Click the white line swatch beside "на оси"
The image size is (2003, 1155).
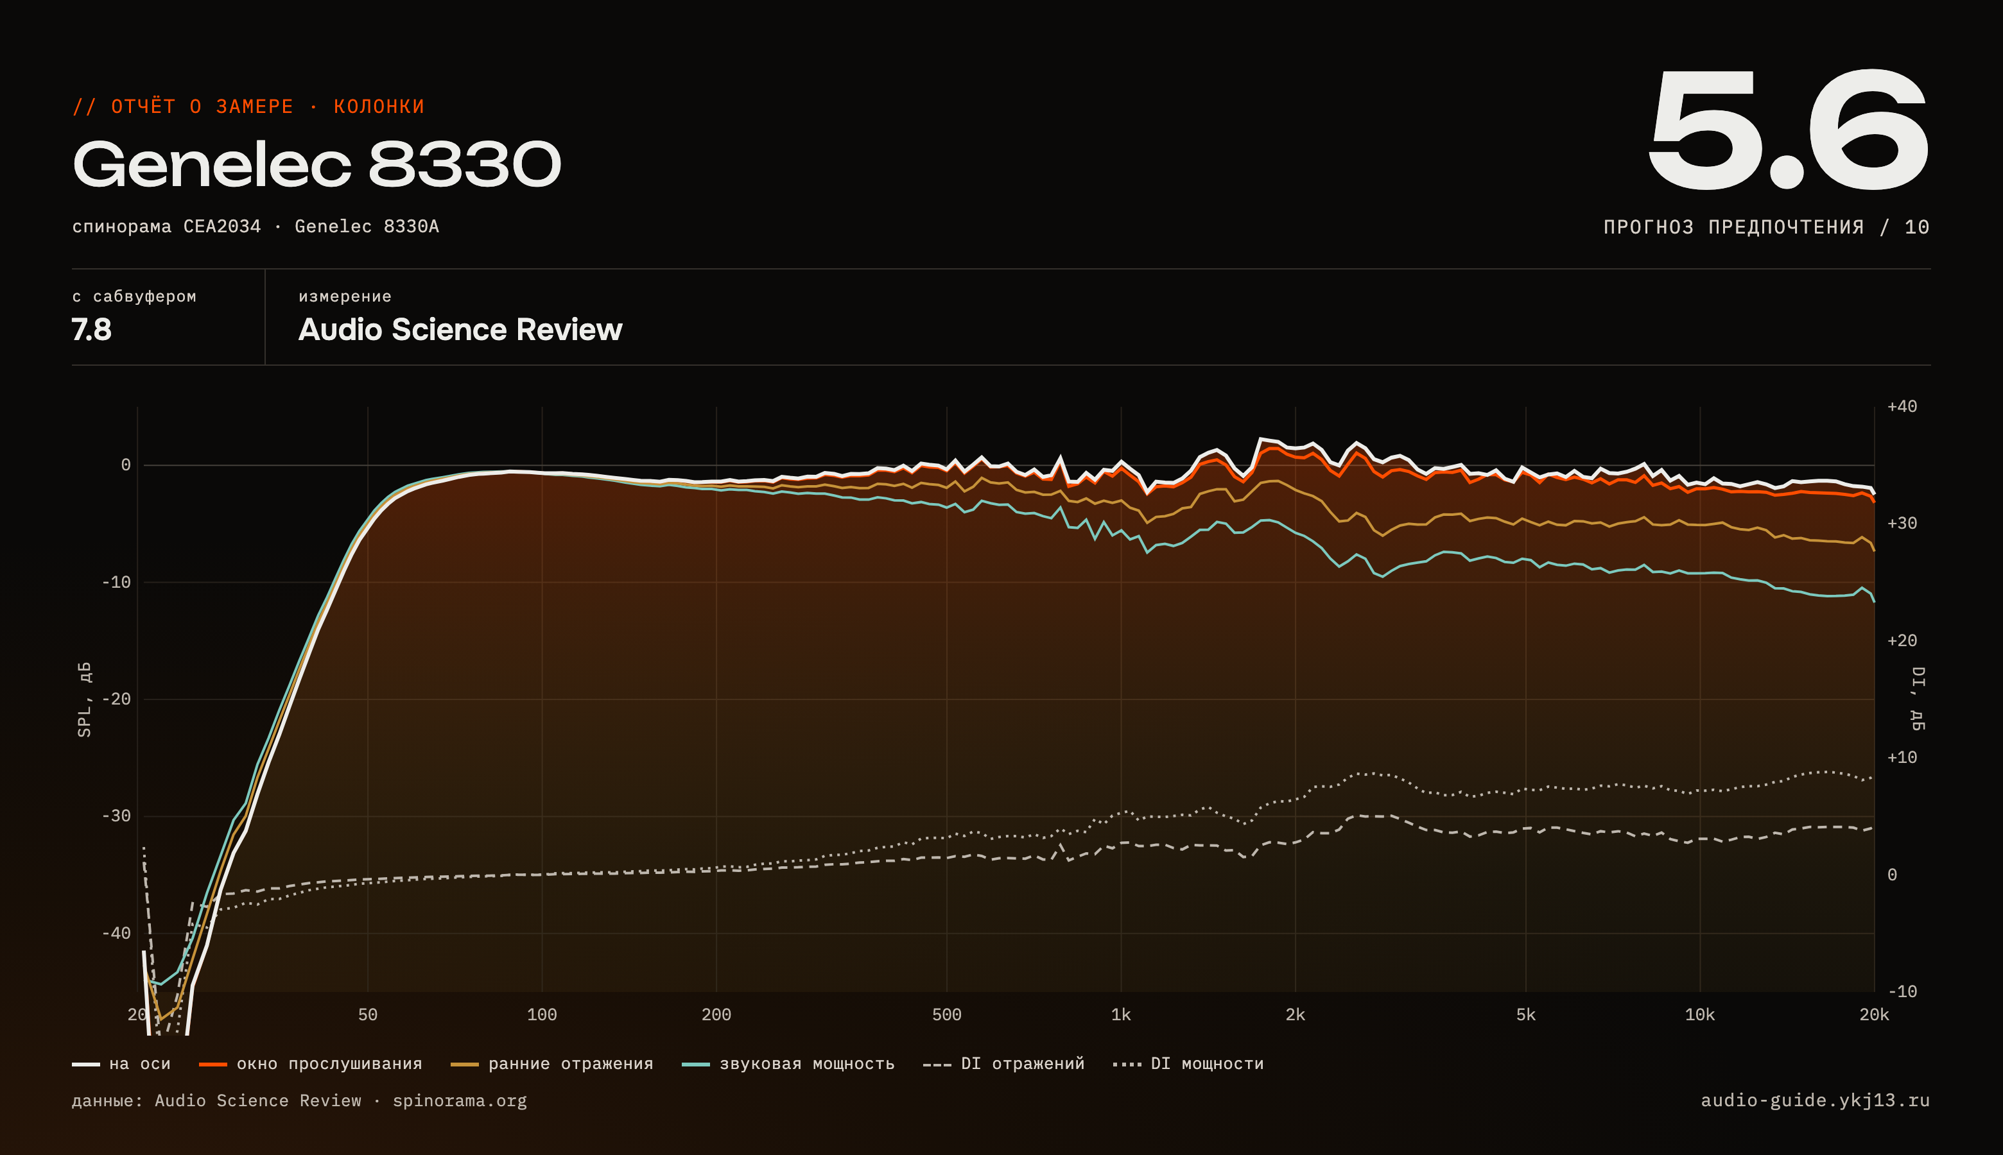[86, 1065]
